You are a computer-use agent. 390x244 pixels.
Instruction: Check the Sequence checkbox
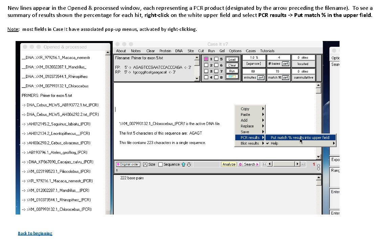click(160, 164)
